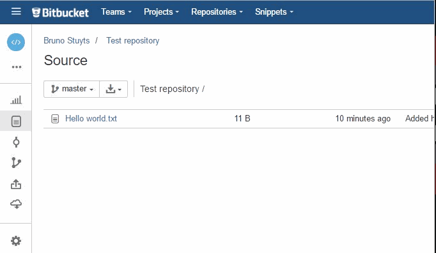Click the blue repository code avatar icon

[x=16, y=42]
